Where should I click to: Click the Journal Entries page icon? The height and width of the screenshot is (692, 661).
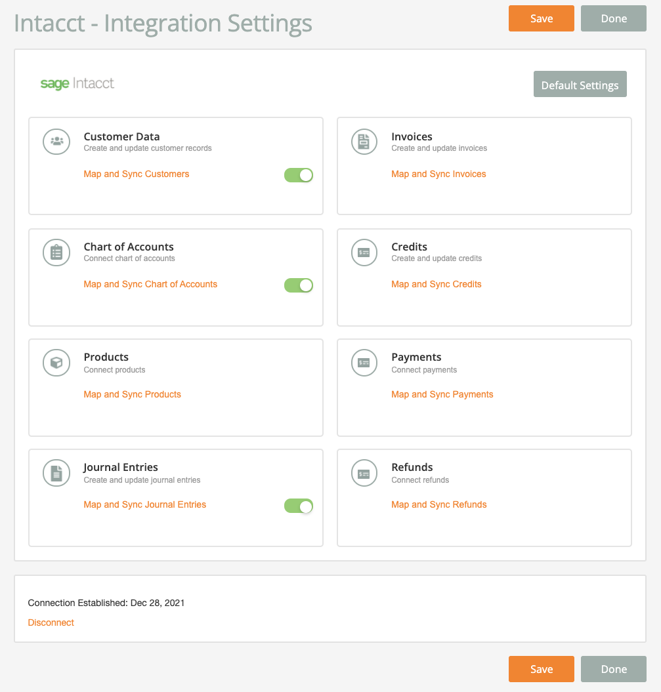click(x=56, y=473)
